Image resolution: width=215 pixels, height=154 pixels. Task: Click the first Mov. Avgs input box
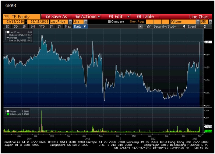pos(150,22)
